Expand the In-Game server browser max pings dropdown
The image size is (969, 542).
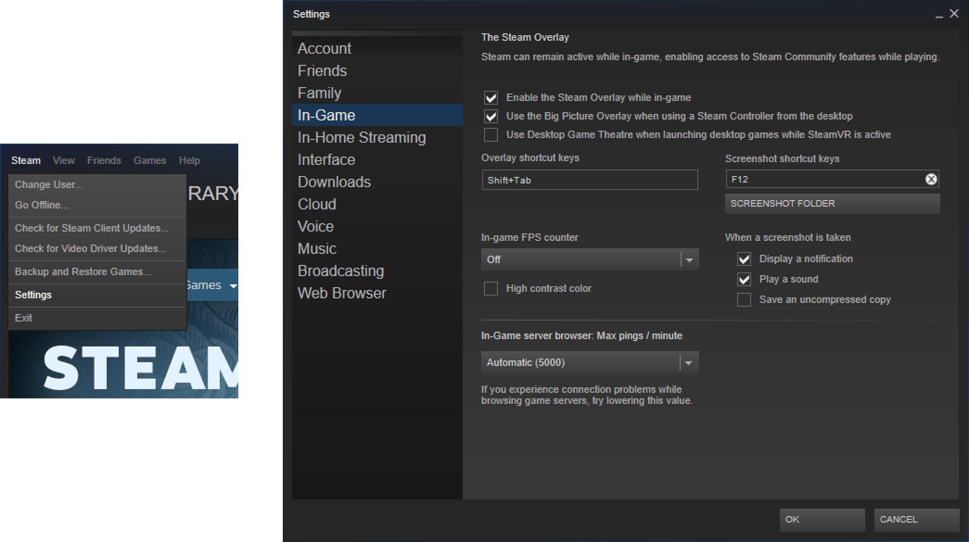(689, 362)
